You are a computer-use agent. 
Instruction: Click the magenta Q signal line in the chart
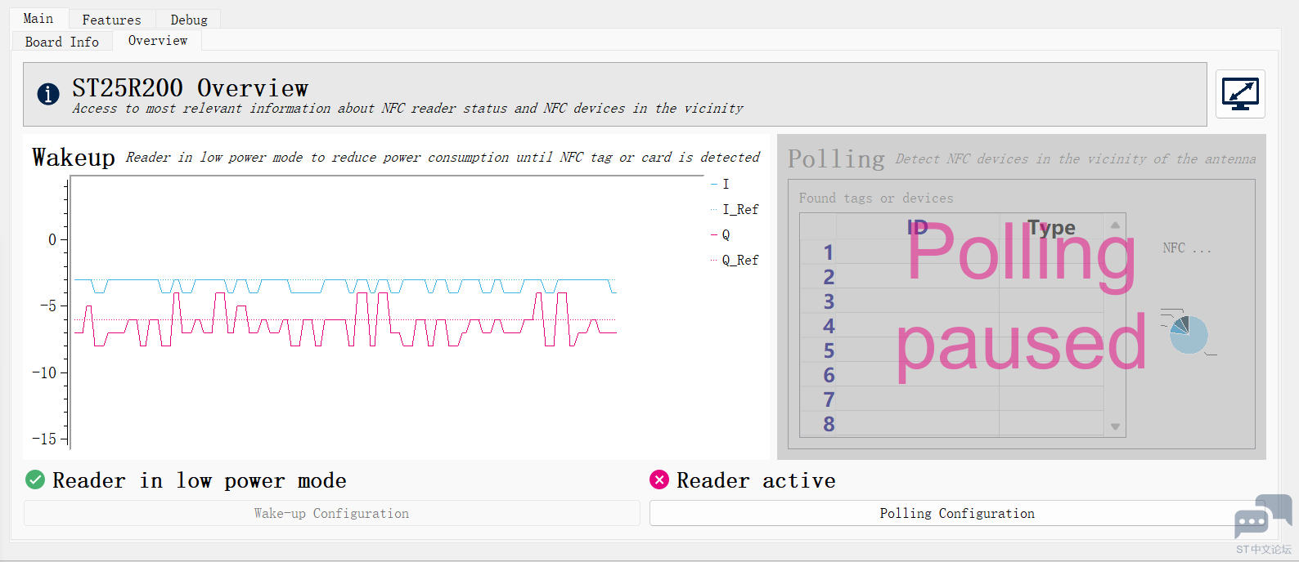point(344,320)
